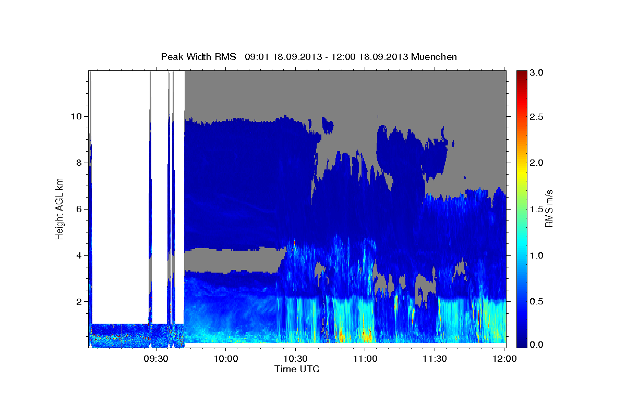This screenshot has height=417, width=626.
Task: Click the colorbar value 1.0
Action: pyautogui.click(x=538, y=255)
